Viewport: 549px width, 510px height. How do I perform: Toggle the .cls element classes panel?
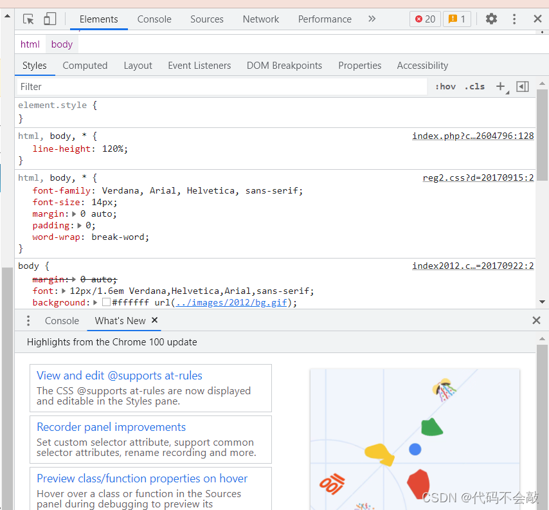[x=474, y=87]
